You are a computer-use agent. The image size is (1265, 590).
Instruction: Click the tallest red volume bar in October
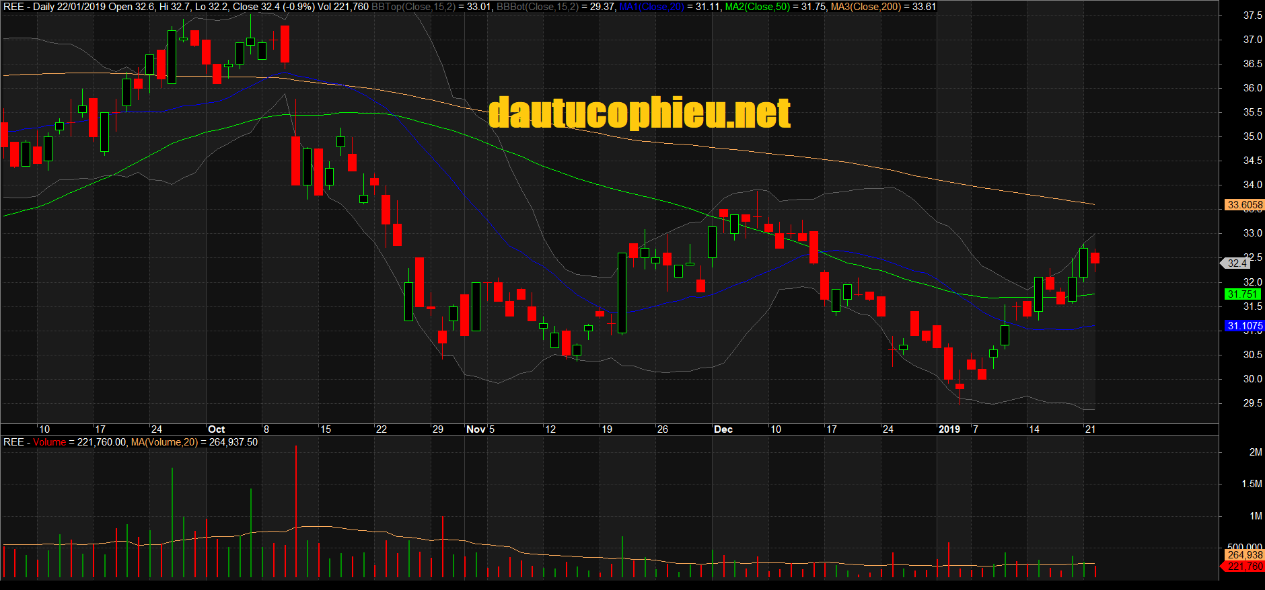tap(295, 511)
